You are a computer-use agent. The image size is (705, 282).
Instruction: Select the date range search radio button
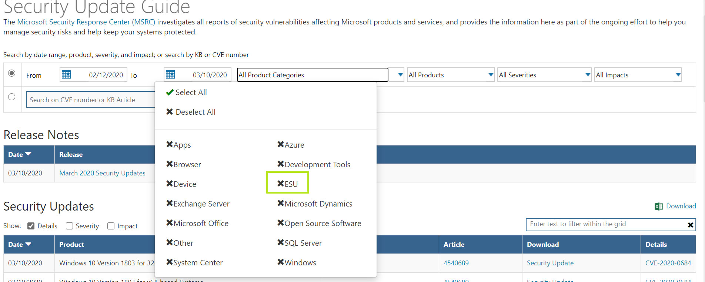pos(12,73)
